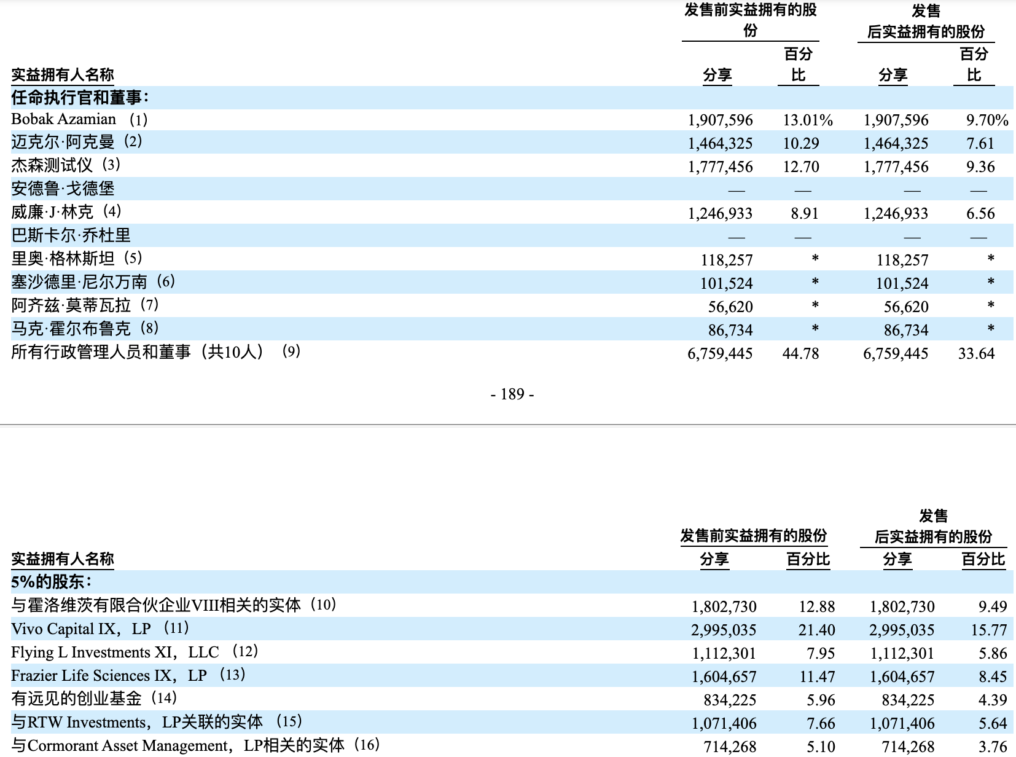Select the value "12.88"
Screen dimensions: 1016x757
tap(817, 607)
